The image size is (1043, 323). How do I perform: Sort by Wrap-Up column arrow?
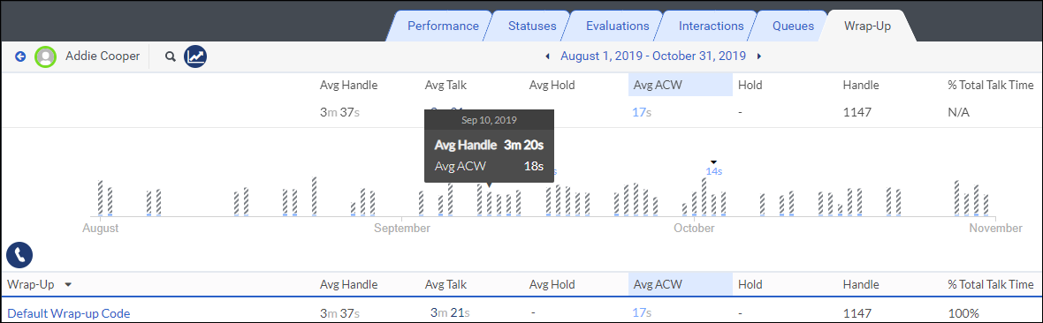point(69,284)
